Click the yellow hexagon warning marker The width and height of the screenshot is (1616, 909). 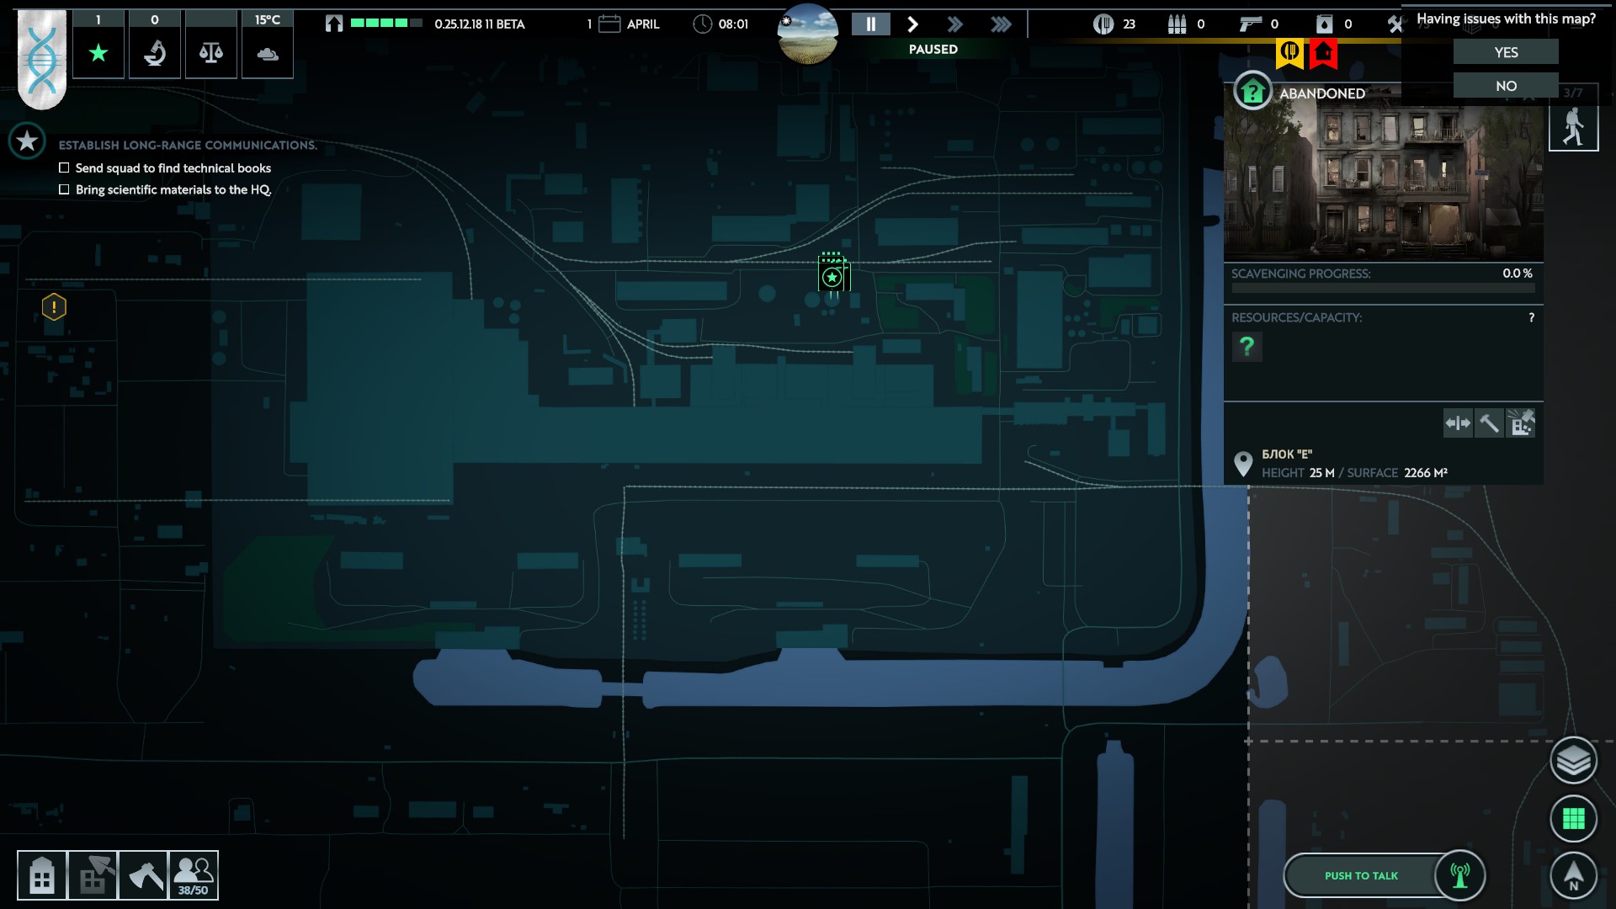(x=54, y=307)
